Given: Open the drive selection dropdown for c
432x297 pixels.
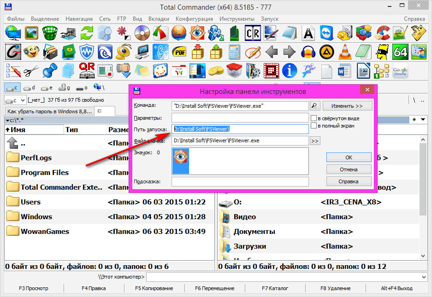Looking at the screenshot, I should (x=15, y=100).
